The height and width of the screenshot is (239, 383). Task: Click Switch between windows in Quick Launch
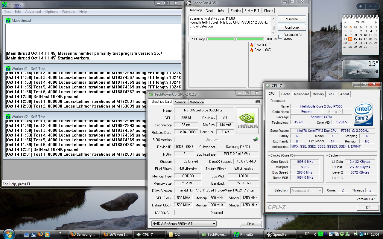(34, 235)
